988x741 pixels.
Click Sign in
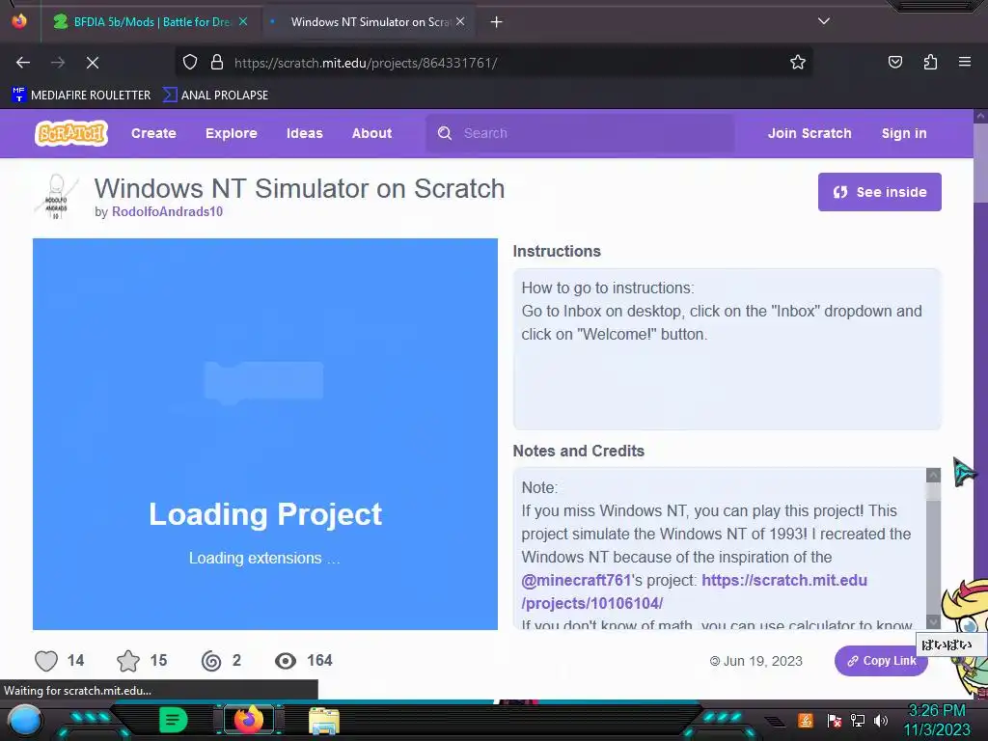click(904, 133)
